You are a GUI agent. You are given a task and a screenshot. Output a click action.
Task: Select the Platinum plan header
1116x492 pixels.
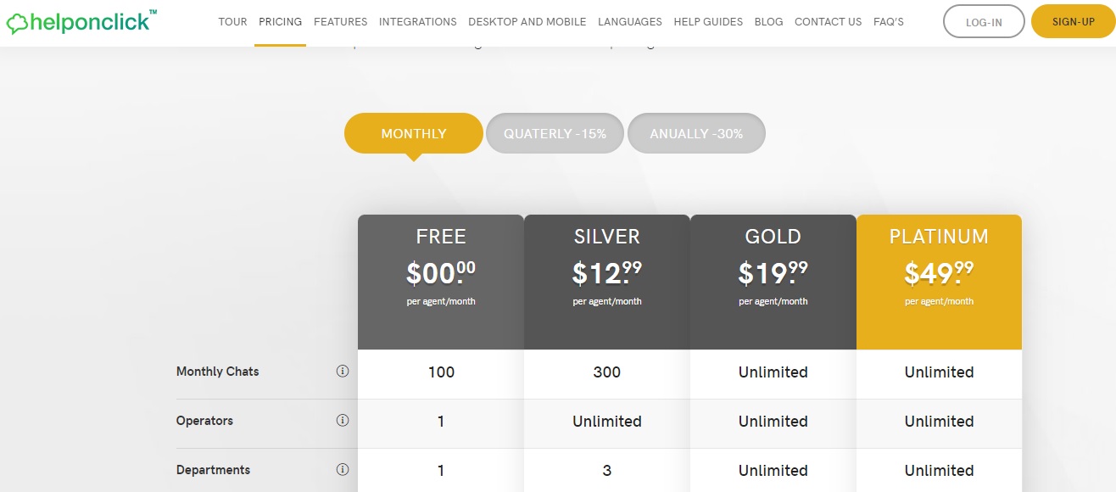click(x=939, y=237)
